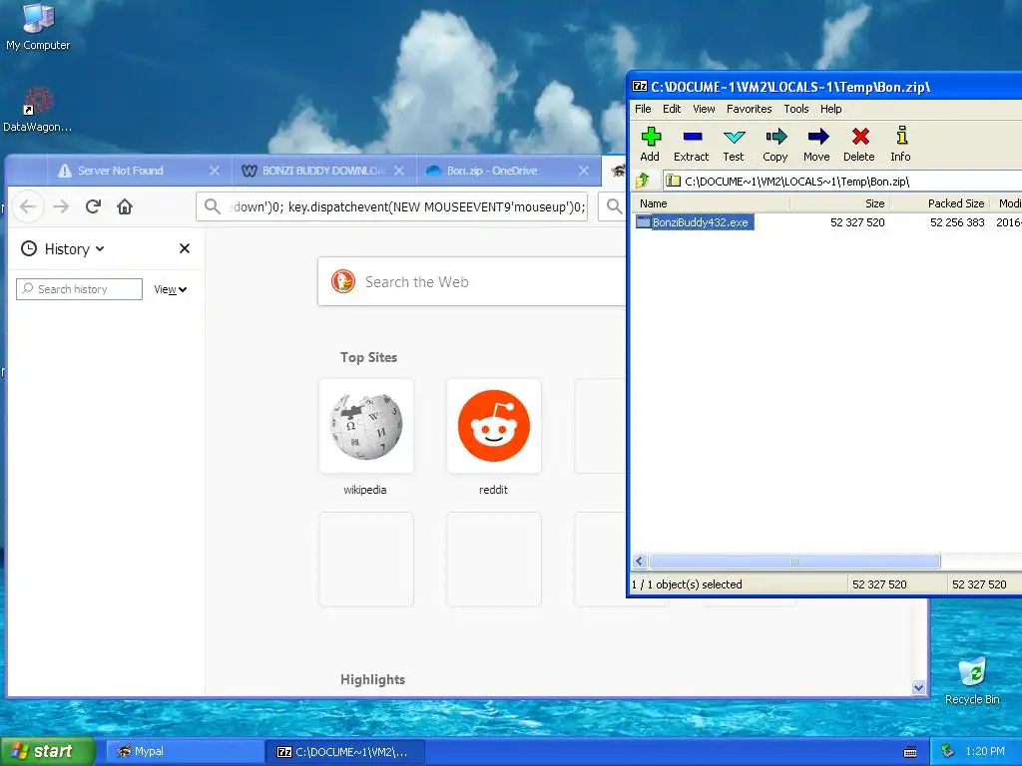Select the 7-Zip taskbar button
The image size is (1022, 766).
click(x=345, y=752)
